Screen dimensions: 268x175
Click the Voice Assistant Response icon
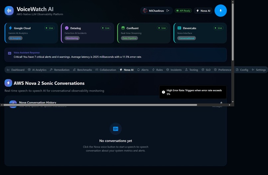coord(10,53)
